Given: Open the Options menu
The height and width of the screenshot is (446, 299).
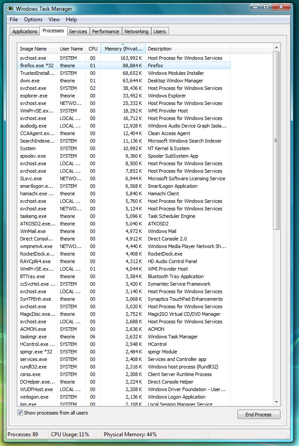Looking at the screenshot, I should 33,19.
